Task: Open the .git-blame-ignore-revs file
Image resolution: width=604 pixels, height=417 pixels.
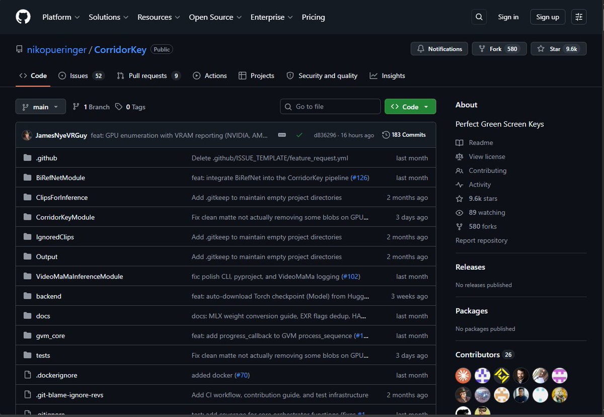Action: click(70, 395)
